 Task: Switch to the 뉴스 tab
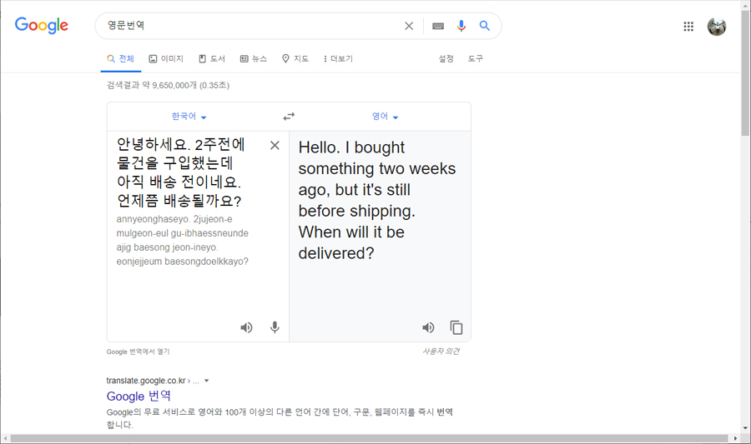click(x=254, y=59)
